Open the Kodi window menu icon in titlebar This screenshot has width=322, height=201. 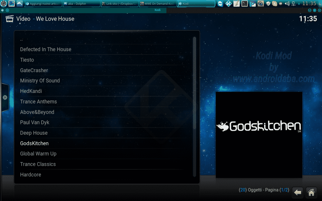[3, 10]
